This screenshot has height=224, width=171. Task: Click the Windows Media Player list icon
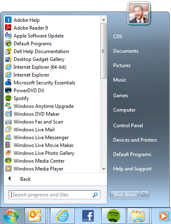8,168
